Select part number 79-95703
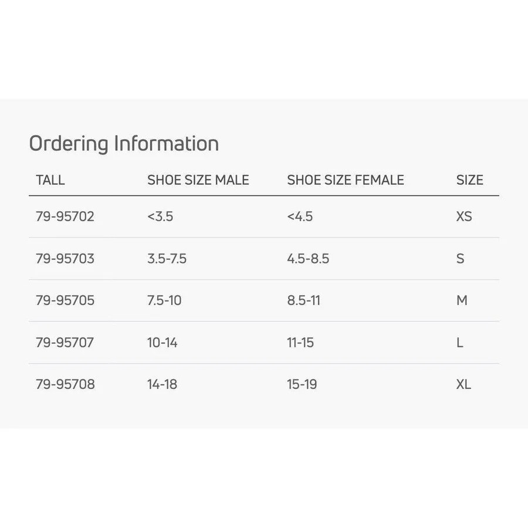Image resolution: width=528 pixels, height=528 pixels. [65, 259]
